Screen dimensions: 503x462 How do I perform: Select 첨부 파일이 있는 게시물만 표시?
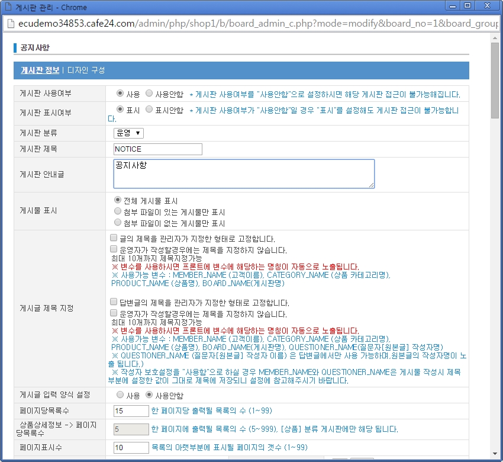[118, 211]
